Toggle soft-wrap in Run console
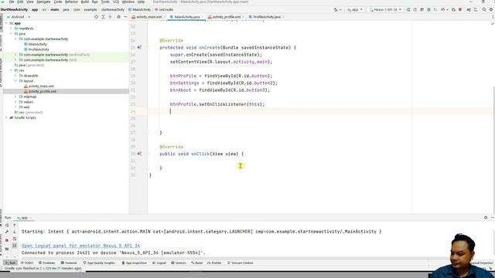The height and width of the screenshot is (278, 495). [x=15, y=239]
